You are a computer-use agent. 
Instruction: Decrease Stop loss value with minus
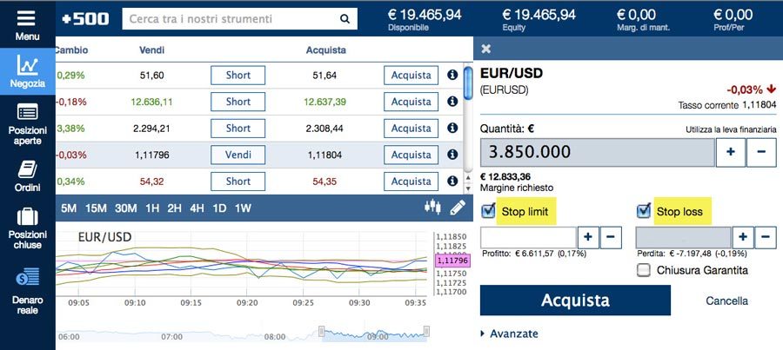[766, 237]
